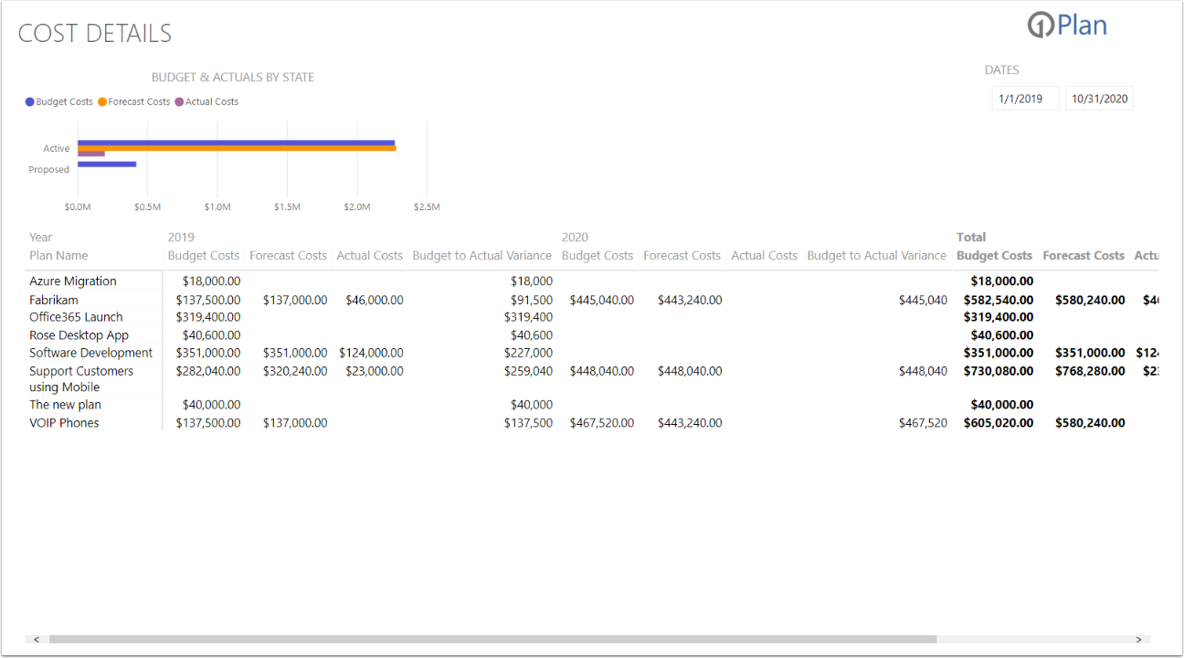Click the Active axis label
This screenshot has height=658, width=1184.
pos(57,148)
